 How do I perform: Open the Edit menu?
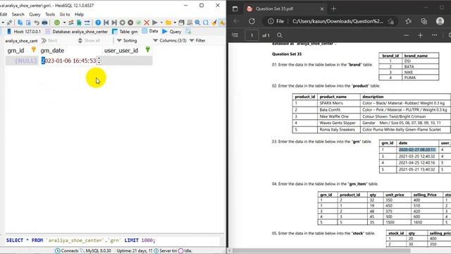pos(4,14)
